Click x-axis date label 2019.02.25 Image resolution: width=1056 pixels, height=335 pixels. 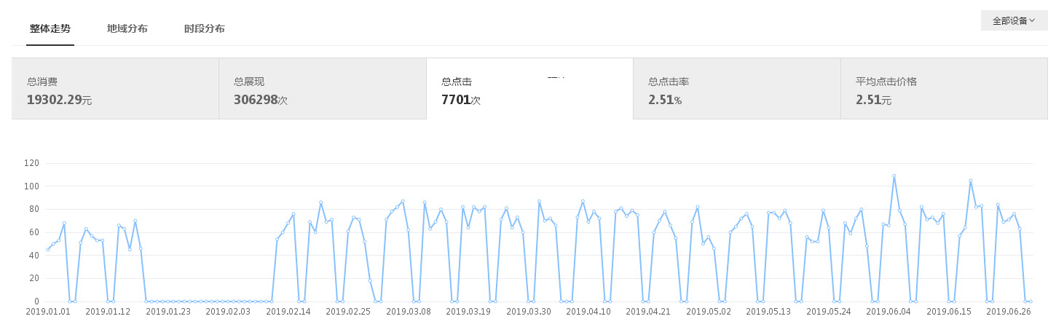(x=348, y=312)
